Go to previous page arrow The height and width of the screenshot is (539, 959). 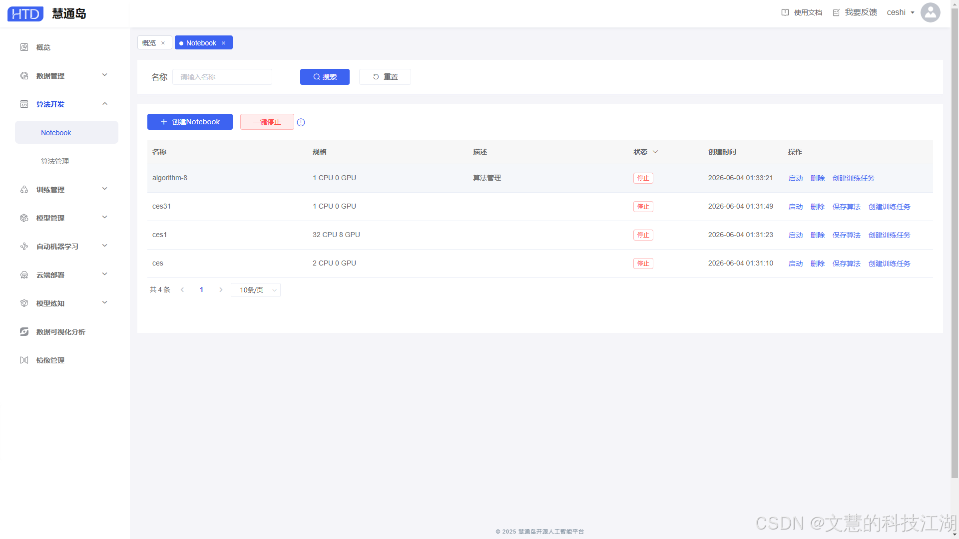point(182,290)
